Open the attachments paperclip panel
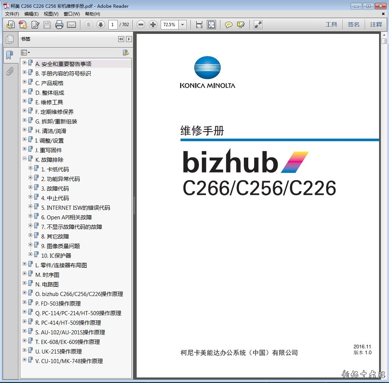The width and height of the screenshot is (389, 383). pos(10,71)
